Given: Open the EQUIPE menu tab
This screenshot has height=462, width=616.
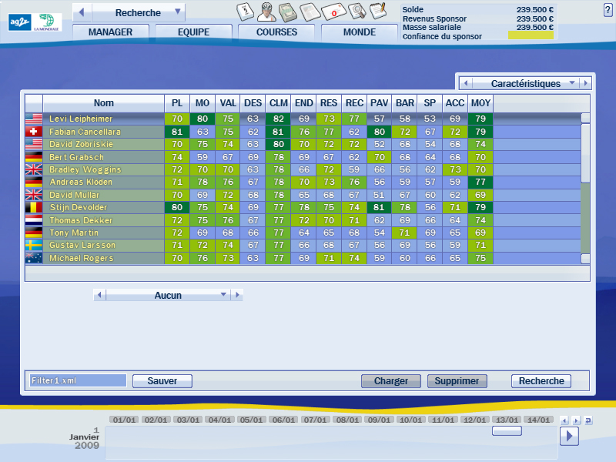Looking at the screenshot, I should point(192,32).
